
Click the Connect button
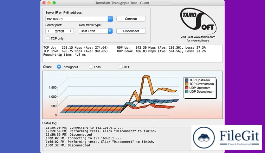pyautogui.click(x=131, y=19)
